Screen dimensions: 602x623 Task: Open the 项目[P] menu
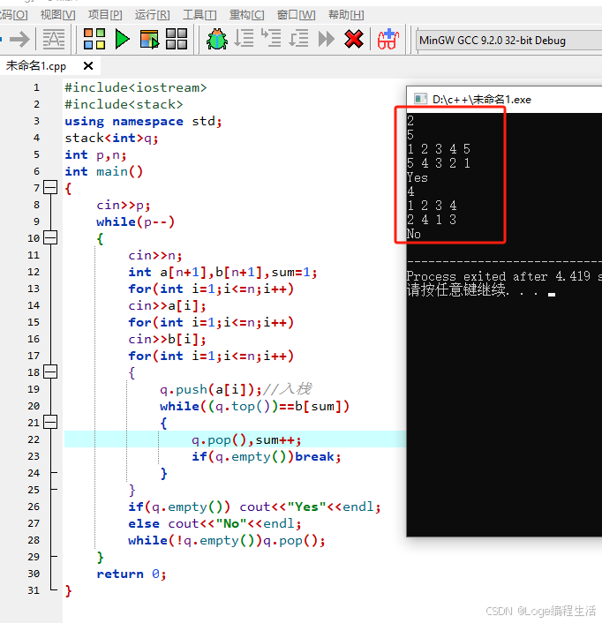(105, 15)
